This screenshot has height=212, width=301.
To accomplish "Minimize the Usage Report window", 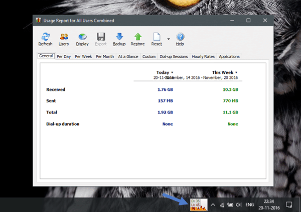I will (x=232, y=21).
